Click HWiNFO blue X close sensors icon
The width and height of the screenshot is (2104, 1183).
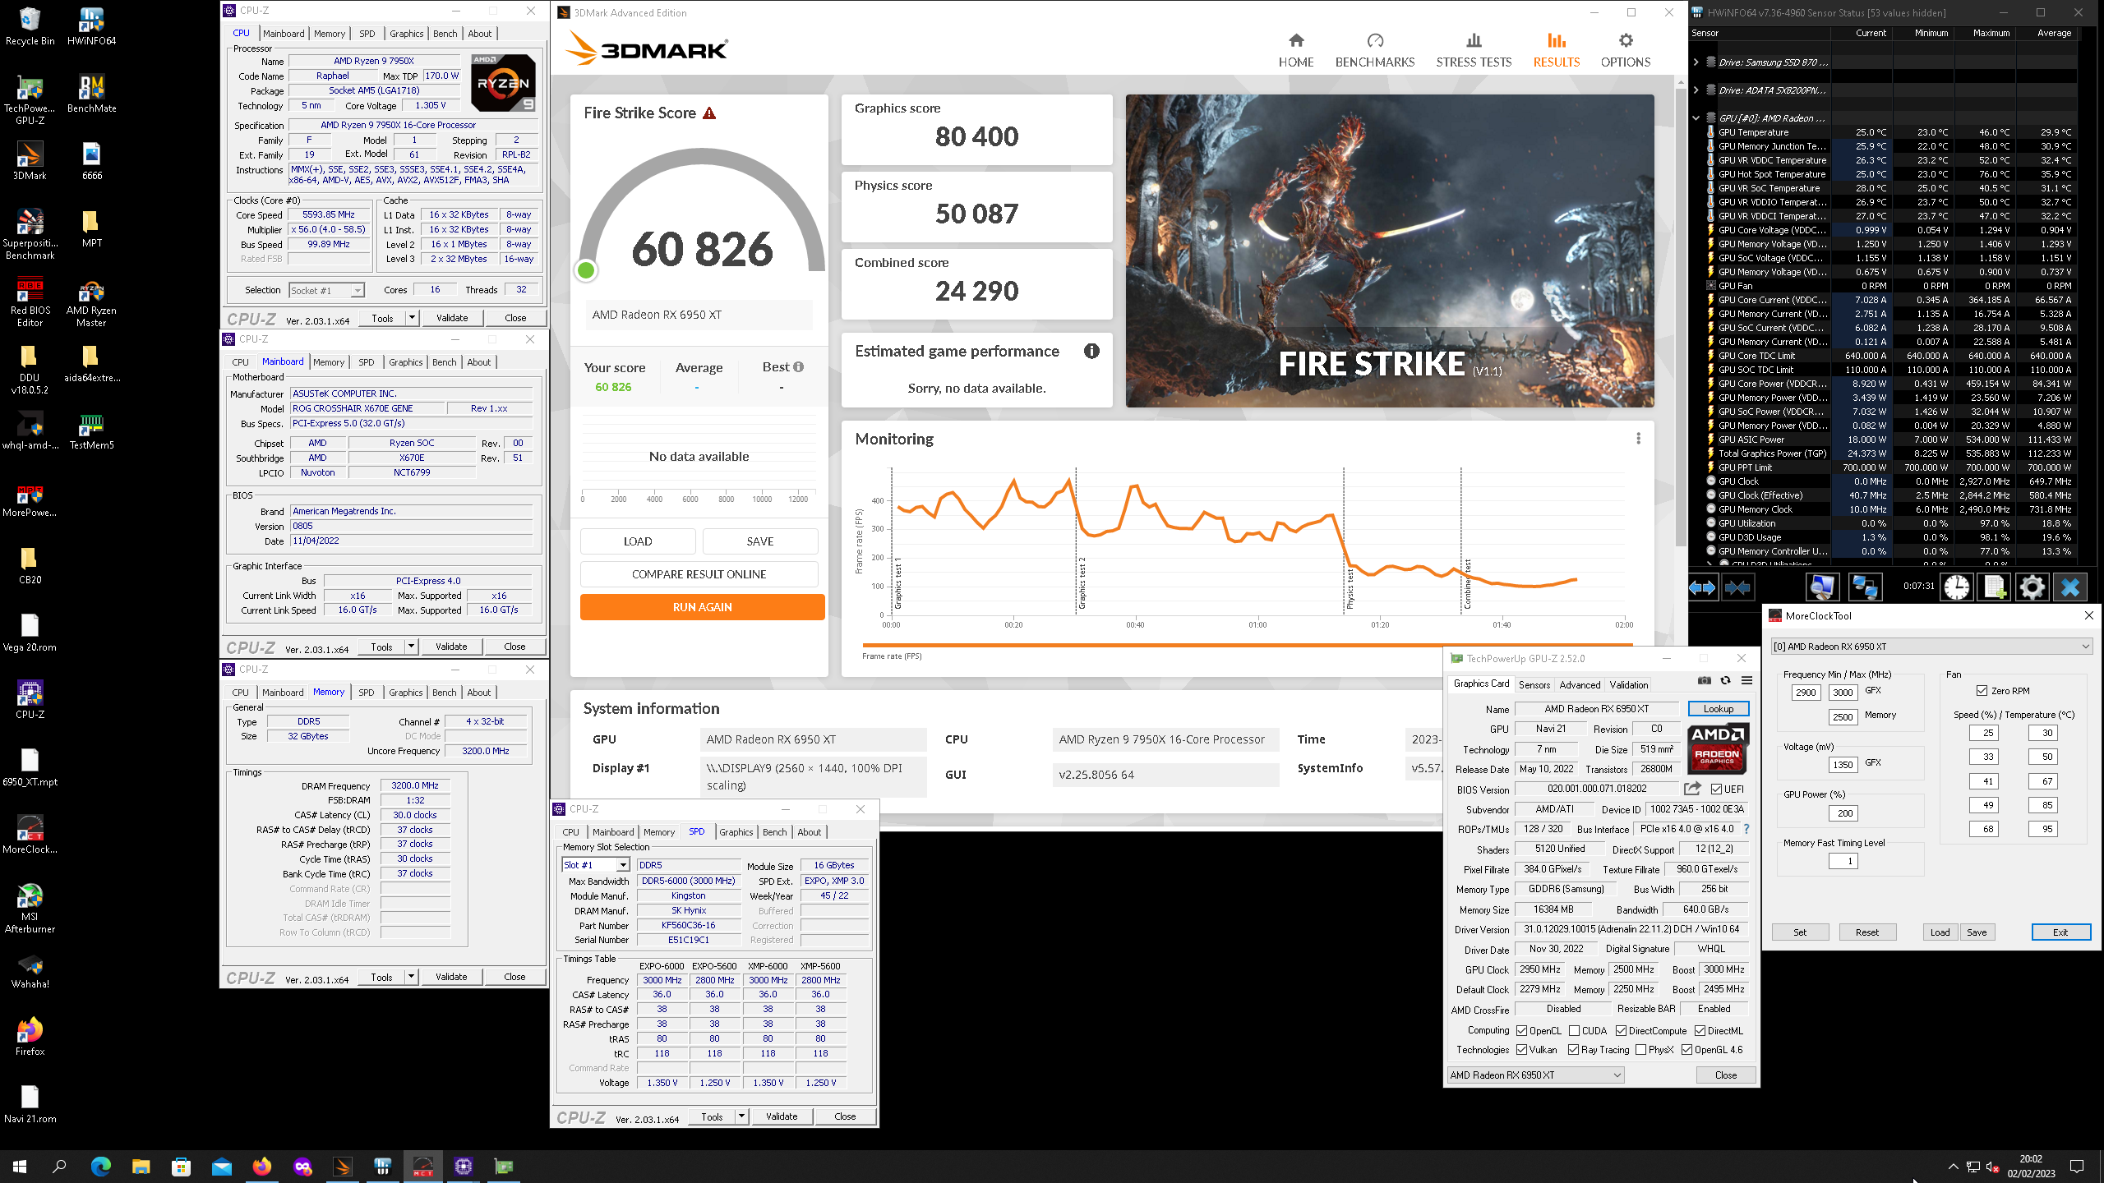pos(2069,587)
